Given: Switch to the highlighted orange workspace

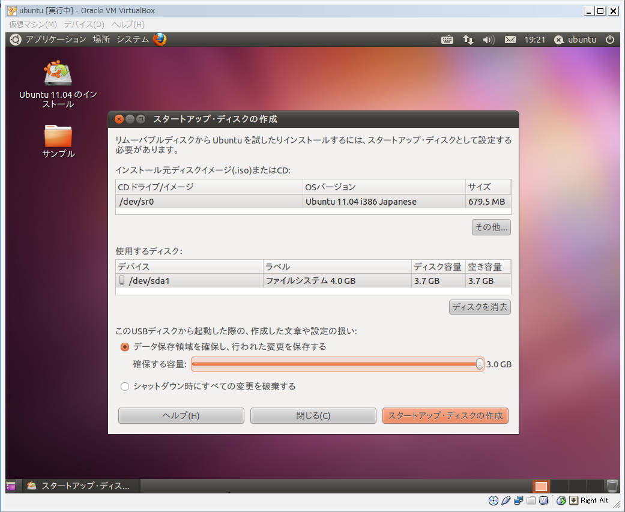Looking at the screenshot, I should point(541,486).
